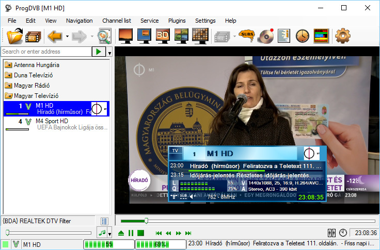Open the Service menu
This screenshot has height=250, width=380.
pyautogui.click(x=150, y=21)
